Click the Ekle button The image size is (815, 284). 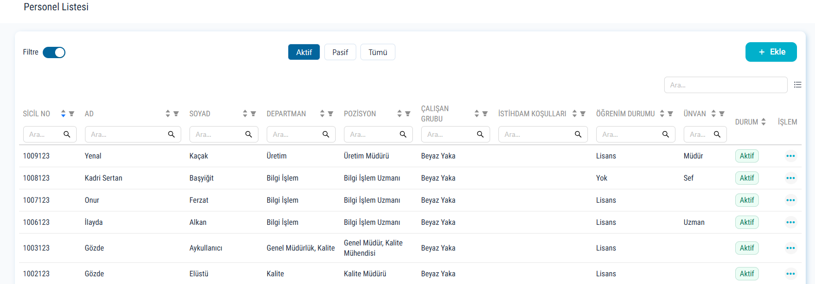pos(771,52)
